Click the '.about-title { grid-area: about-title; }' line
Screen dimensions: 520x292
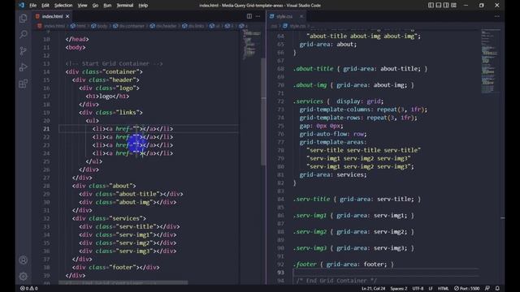tap(360, 69)
